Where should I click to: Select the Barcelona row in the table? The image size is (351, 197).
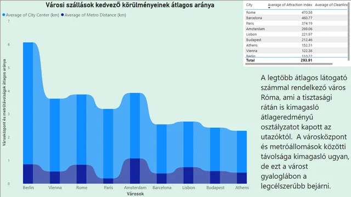click(x=296, y=18)
